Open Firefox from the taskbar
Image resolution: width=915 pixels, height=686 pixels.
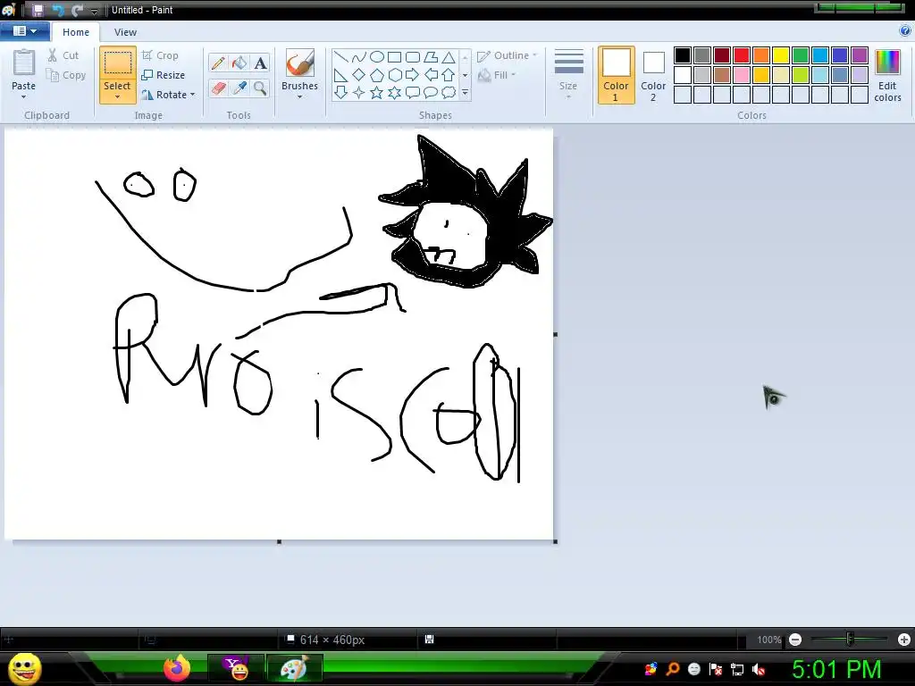click(177, 668)
